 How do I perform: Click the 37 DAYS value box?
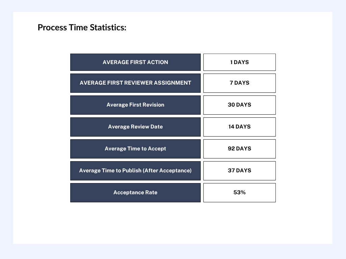[x=240, y=171]
